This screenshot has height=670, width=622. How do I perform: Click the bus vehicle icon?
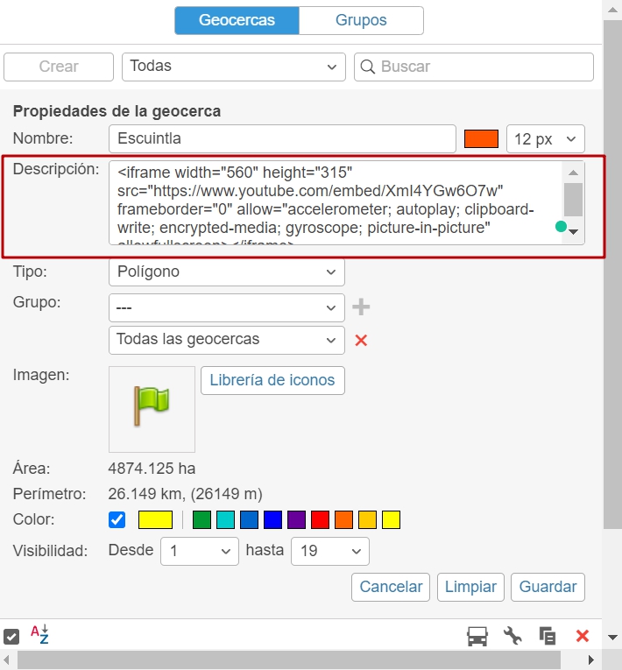[x=477, y=636]
